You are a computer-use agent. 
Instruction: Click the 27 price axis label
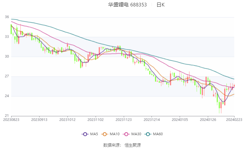(x=7, y=76)
